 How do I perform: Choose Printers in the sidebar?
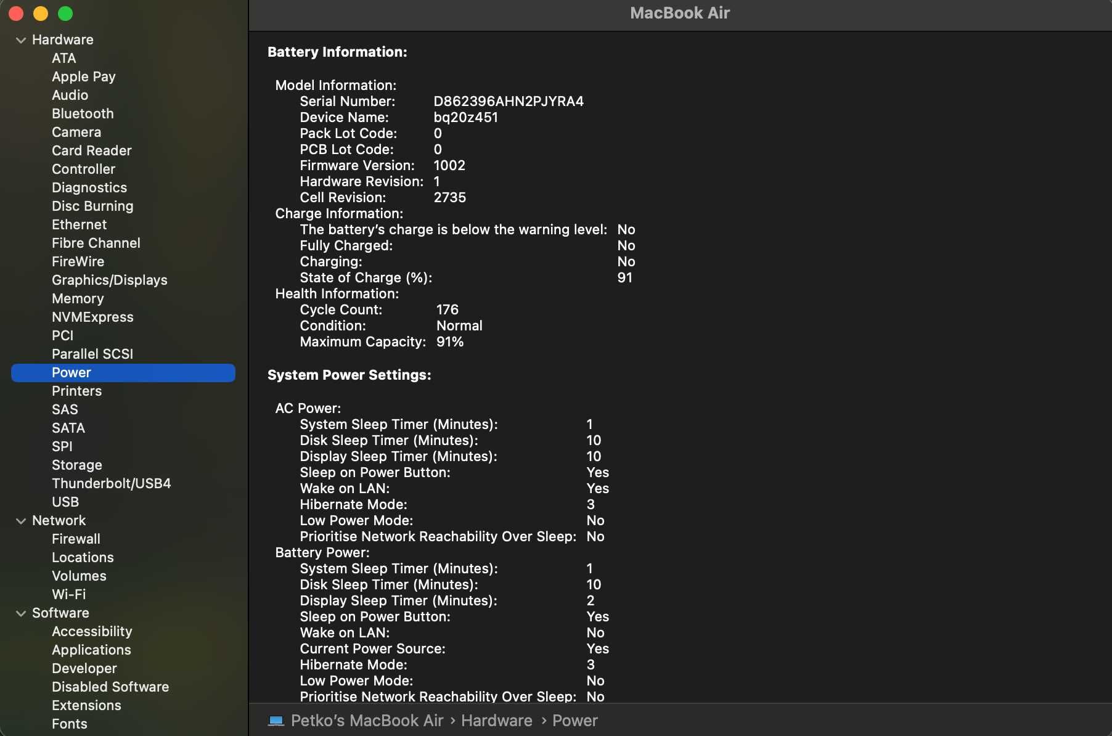(76, 391)
